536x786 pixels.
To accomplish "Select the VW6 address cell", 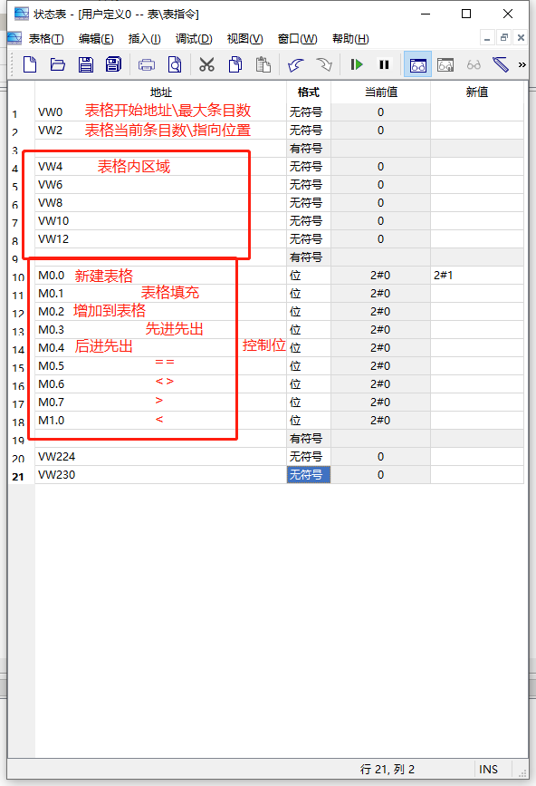I will (160, 184).
